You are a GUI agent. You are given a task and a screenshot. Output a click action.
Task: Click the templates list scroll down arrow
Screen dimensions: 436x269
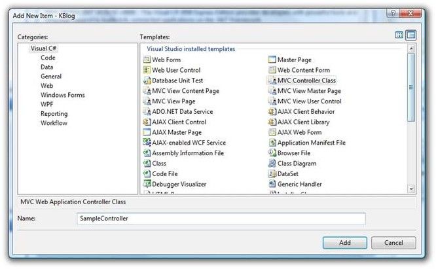click(x=411, y=189)
